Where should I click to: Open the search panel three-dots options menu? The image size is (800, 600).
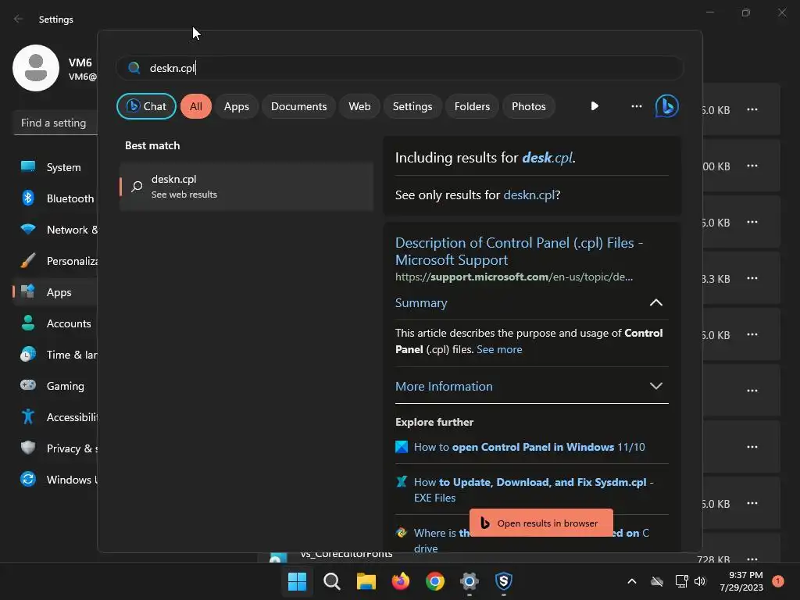tap(636, 106)
